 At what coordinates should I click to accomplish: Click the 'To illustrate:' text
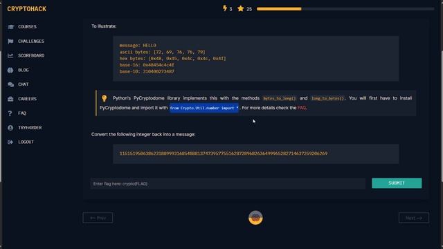tap(104, 26)
